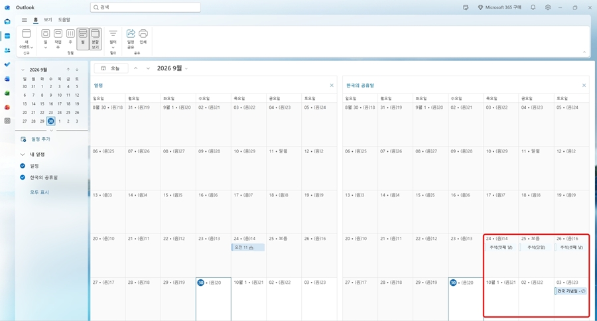This screenshot has height=321, width=597.
Task: Open the To Do checkmark icon
Action: (x=7, y=64)
